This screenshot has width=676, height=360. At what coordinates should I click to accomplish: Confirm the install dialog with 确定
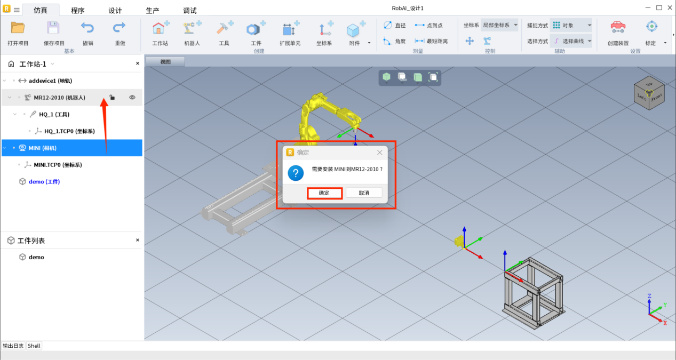click(324, 193)
